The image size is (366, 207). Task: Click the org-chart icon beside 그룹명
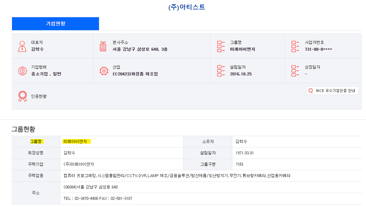coord(220,46)
